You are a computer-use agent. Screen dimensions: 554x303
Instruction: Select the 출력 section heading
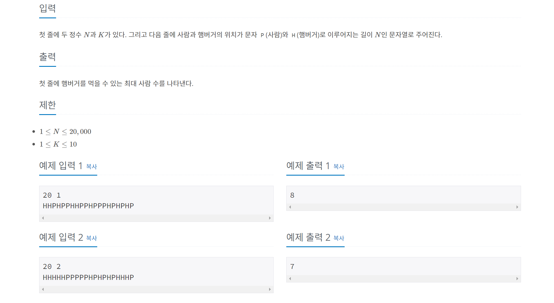tap(47, 57)
